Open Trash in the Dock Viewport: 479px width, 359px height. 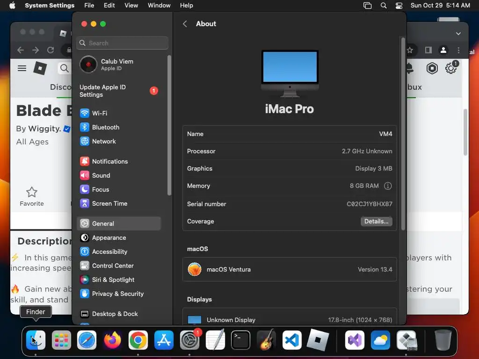coord(443,340)
